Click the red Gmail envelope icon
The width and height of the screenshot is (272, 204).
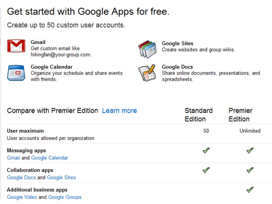coord(16,46)
